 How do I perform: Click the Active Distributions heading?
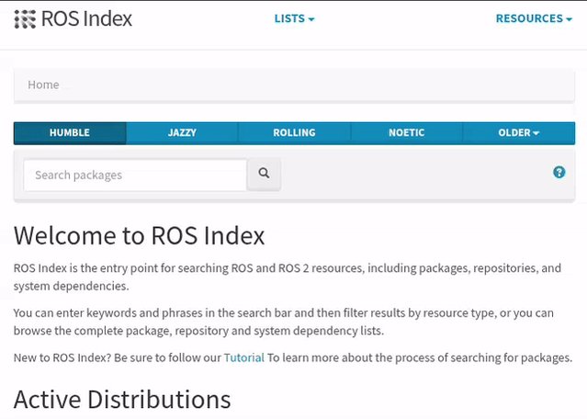[x=122, y=399]
